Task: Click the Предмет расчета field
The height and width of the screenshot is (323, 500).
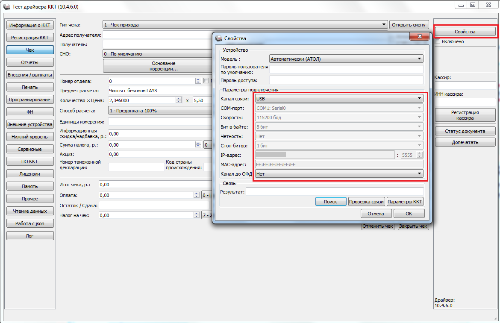Action: (x=160, y=91)
